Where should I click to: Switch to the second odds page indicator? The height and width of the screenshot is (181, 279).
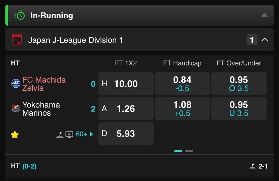coord(189,151)
